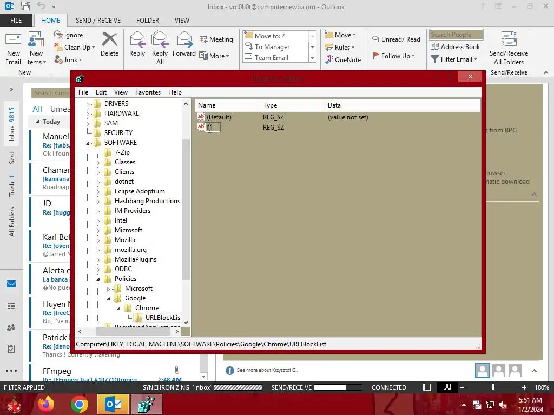Screen dimensions: 554x415
Task: Click the zoom slider handle in Outlook
Action: pyautogui.click(x=492, y=387)
